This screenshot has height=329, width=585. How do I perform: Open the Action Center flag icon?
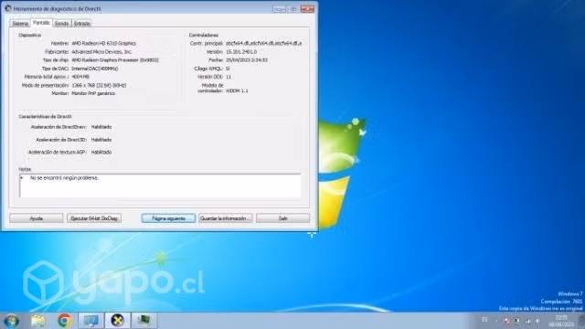coord(507,321)
